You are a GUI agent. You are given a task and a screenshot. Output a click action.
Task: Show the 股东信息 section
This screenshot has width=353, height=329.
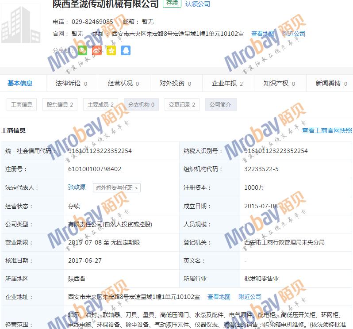pos(59,105)
